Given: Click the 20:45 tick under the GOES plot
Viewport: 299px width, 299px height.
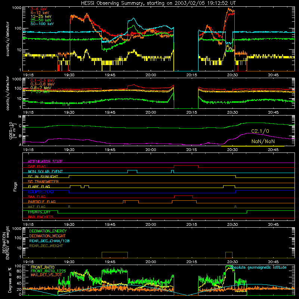Looking at the screenshot, I should pos(273,150).
